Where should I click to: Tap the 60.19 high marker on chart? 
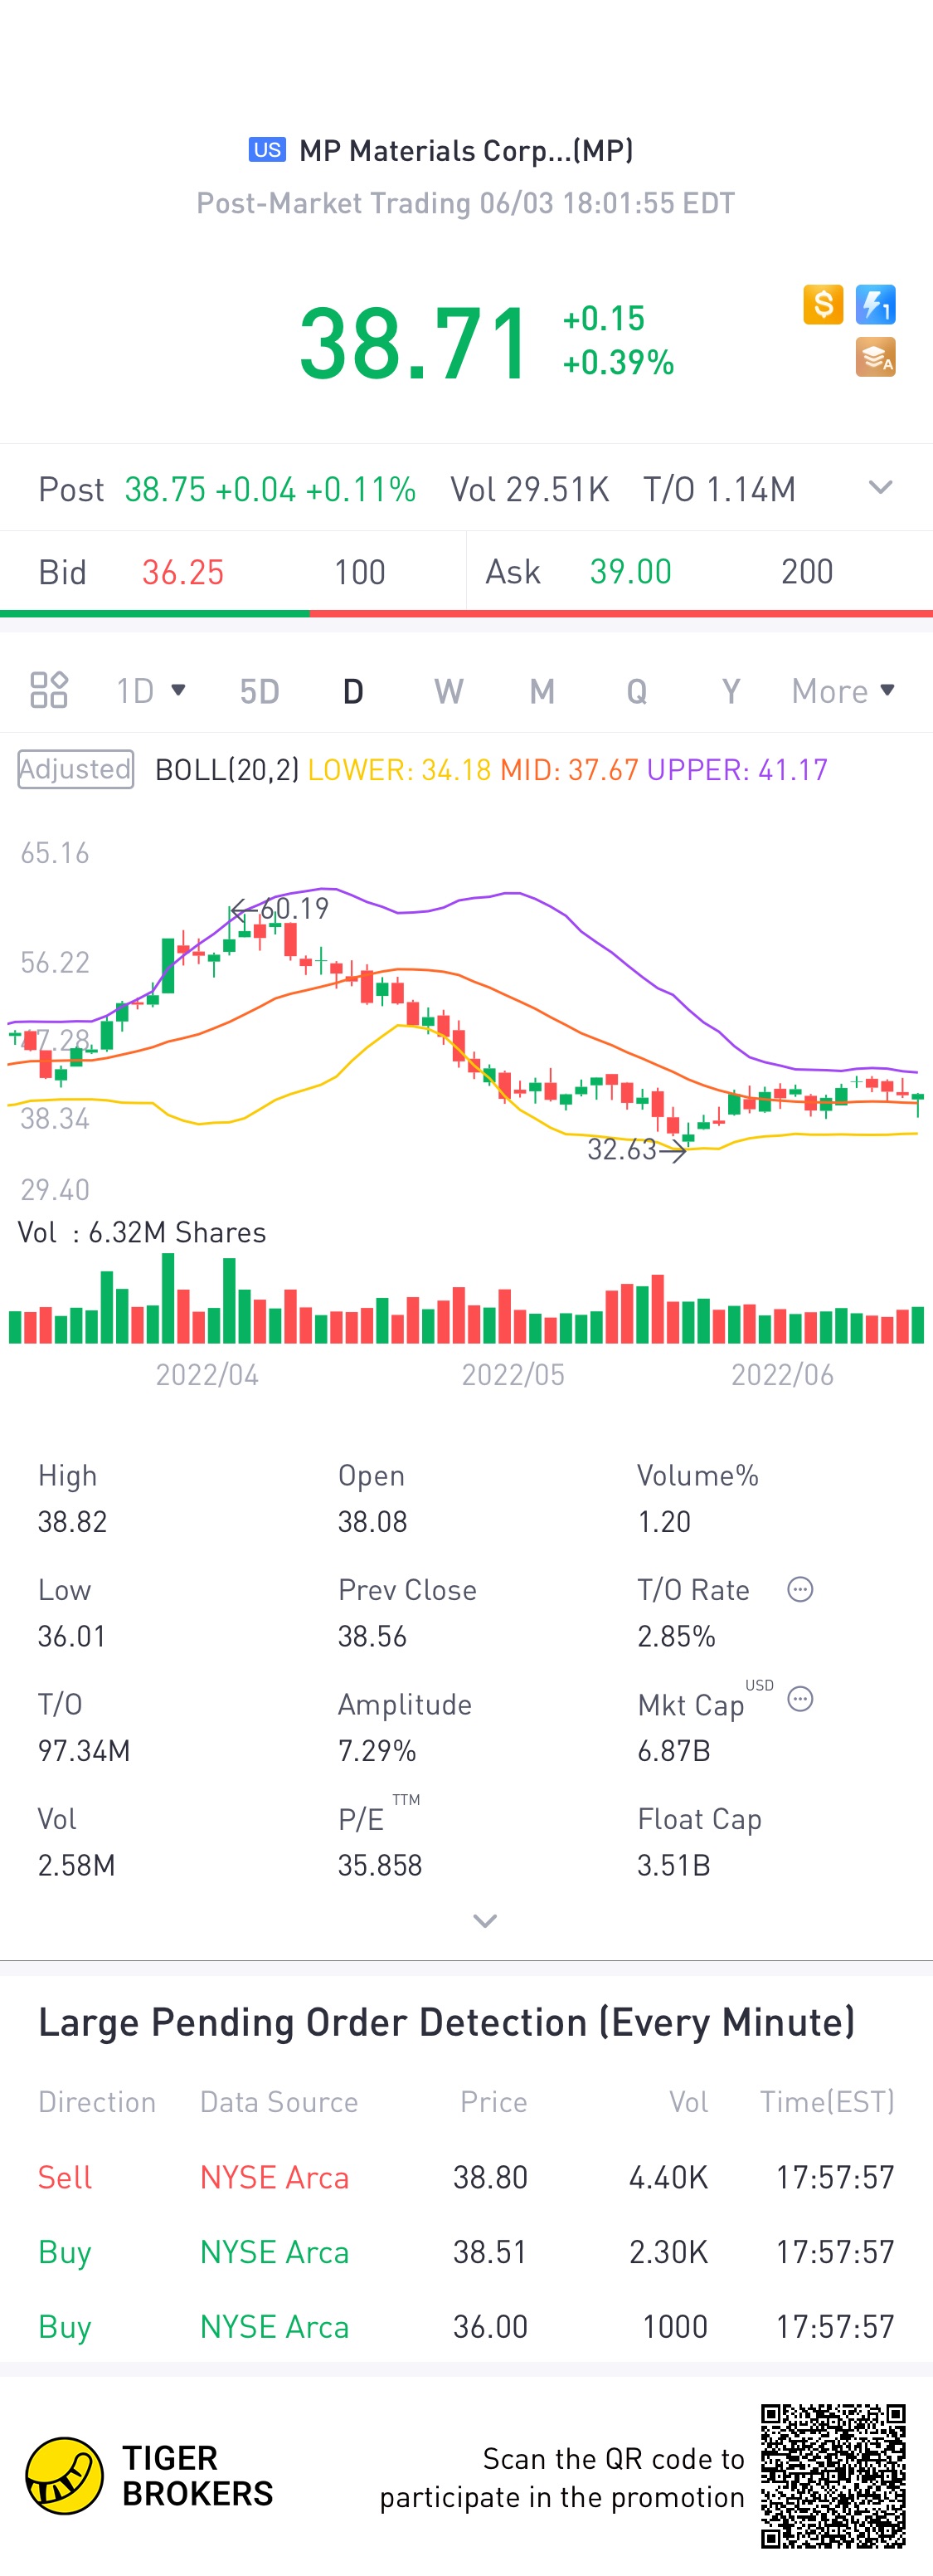coord(279,908)
